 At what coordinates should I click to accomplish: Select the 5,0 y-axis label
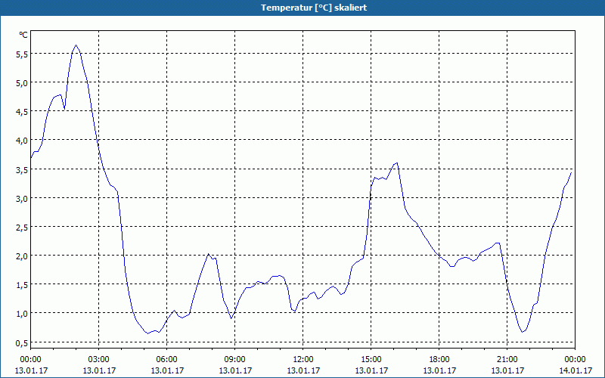(x=22, y=83)
